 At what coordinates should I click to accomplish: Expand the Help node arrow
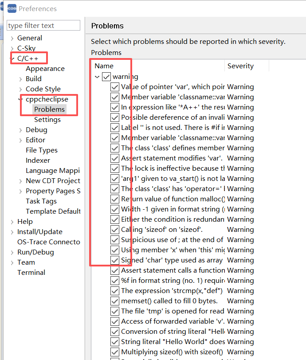(12, 222)
